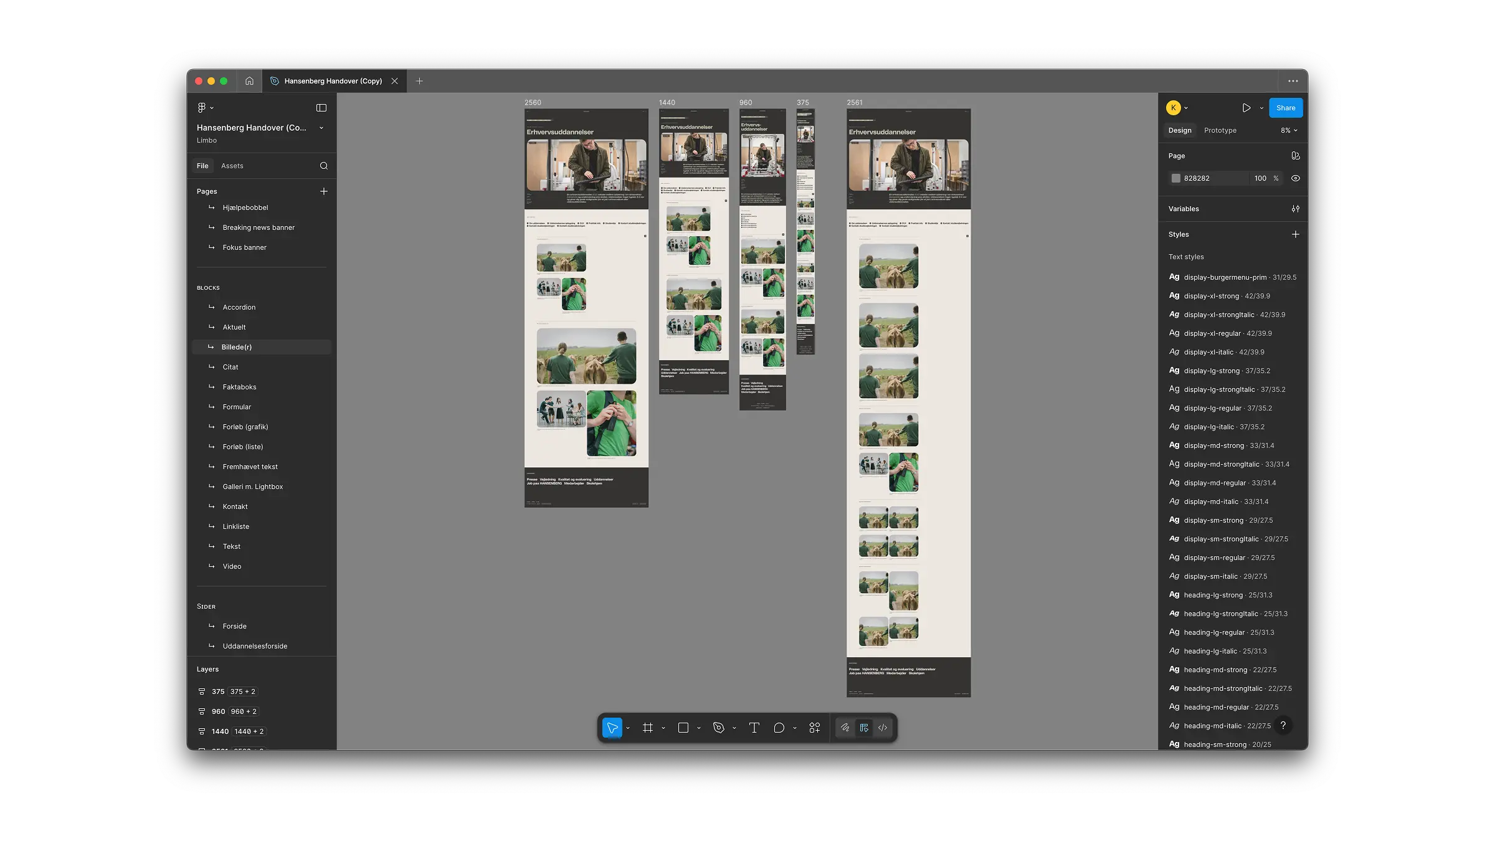Image resolution: width=1495 pixels, height=841 pixels.
Task: Open Variables settings icon
Action: pyautogui.click(x=1296, y=209)
